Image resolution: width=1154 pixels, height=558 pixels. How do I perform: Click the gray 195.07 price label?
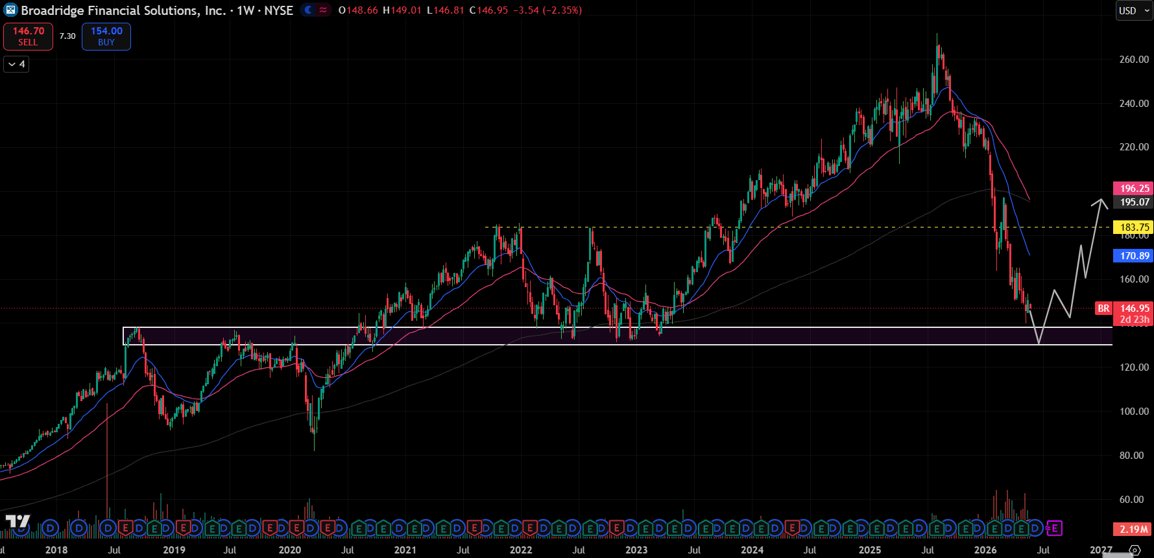pyautogui.click(x=1133, y=202)
